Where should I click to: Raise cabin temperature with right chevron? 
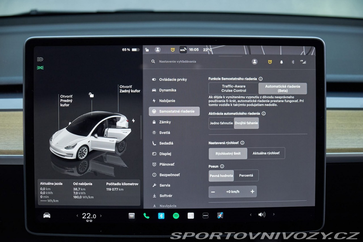click(x=101, y=216)
